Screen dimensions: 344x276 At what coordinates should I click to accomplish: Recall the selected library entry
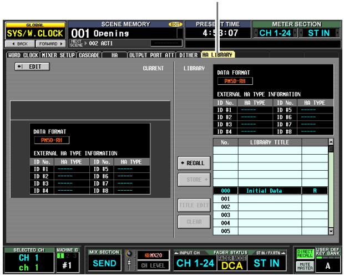click(x=194, y=163)
